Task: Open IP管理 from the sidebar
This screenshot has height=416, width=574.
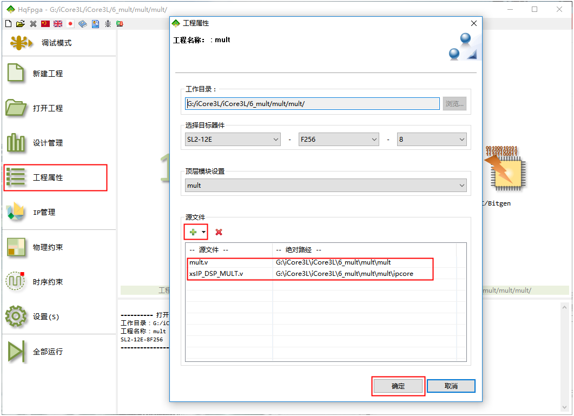Action: tap(44, 213)
